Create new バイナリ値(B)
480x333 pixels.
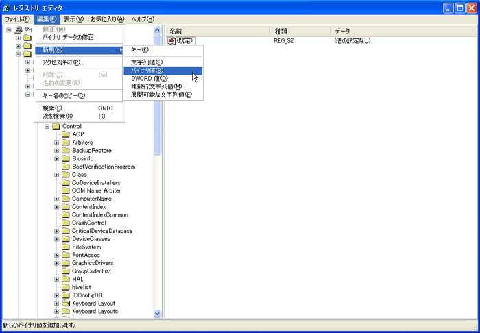[x=163, y=71]
